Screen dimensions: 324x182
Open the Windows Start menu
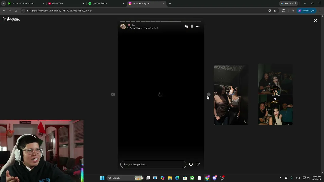[102, 178]
